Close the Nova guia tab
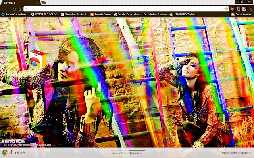Screen dimensions: 254x158 [38, 3]
